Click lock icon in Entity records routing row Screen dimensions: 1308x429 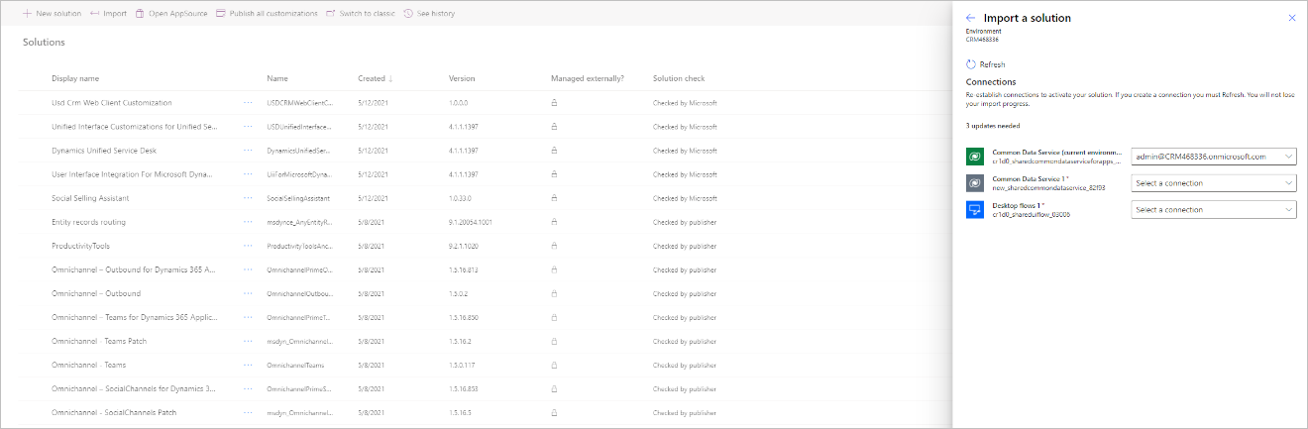tap(555, 222)
